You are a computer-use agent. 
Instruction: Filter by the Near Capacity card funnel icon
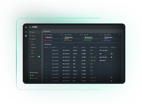pos(81,35)
